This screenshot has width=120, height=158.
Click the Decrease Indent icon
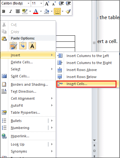coord(61,4)
